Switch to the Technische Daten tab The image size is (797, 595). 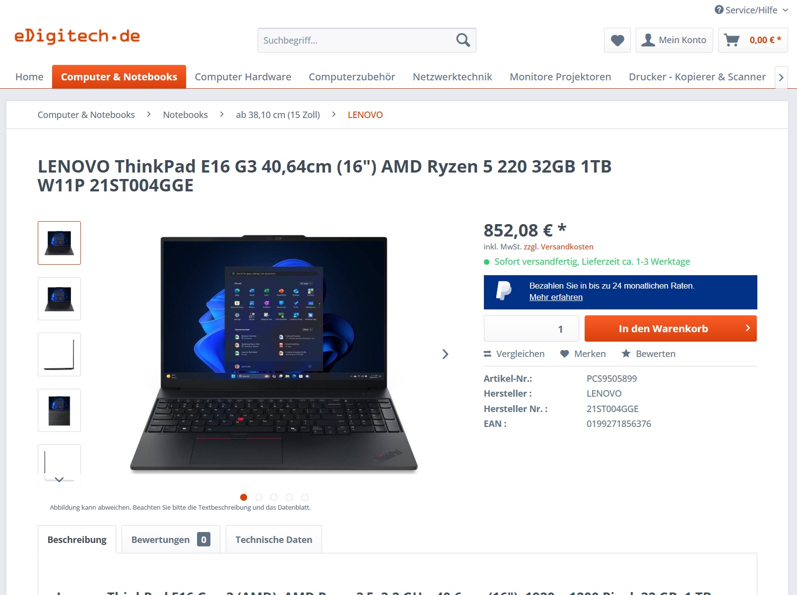274,539
